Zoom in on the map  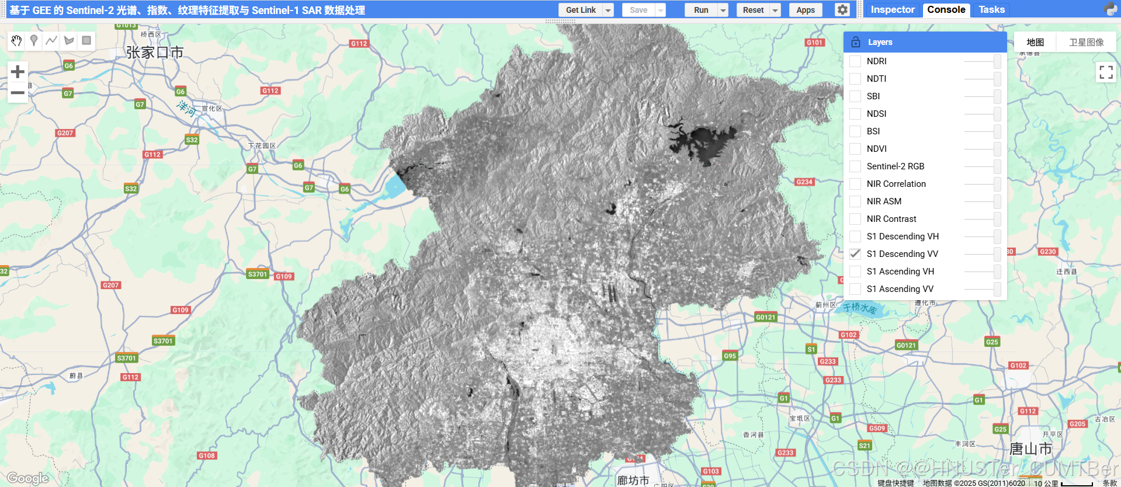18,72
